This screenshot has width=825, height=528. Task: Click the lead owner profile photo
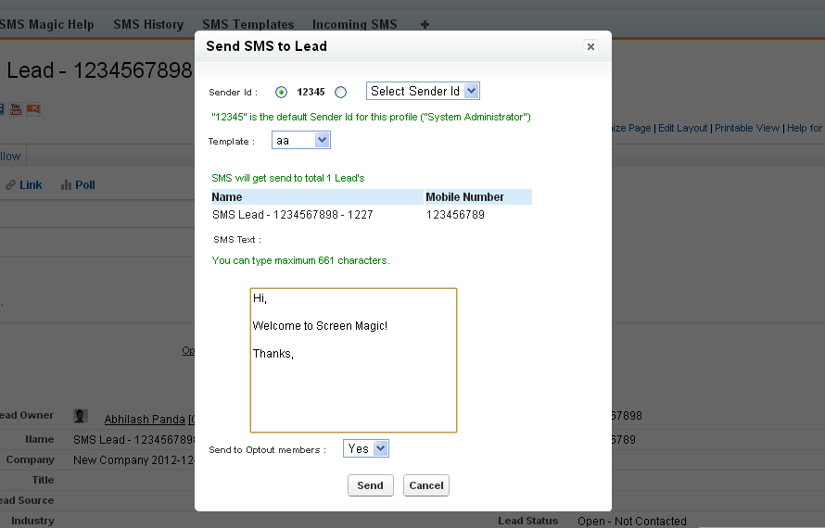click(x=81, y=416)
